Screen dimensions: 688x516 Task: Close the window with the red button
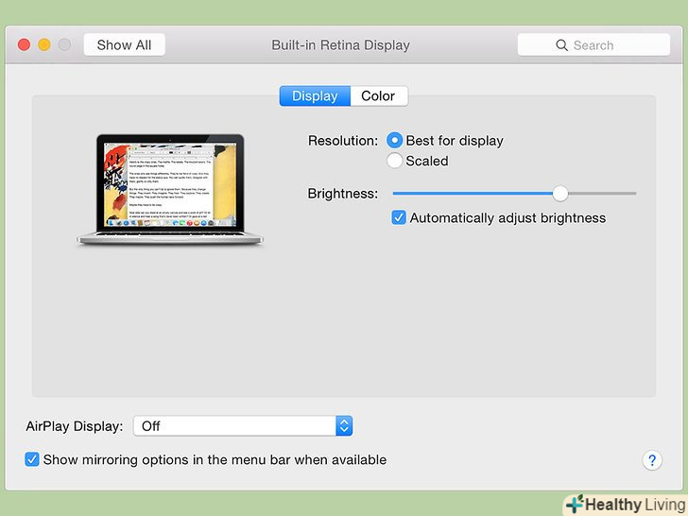coord(25,44)
